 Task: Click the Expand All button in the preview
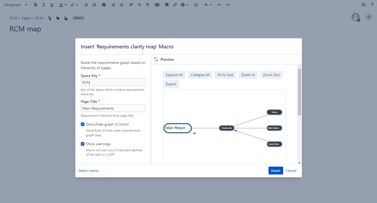[174, 75]
